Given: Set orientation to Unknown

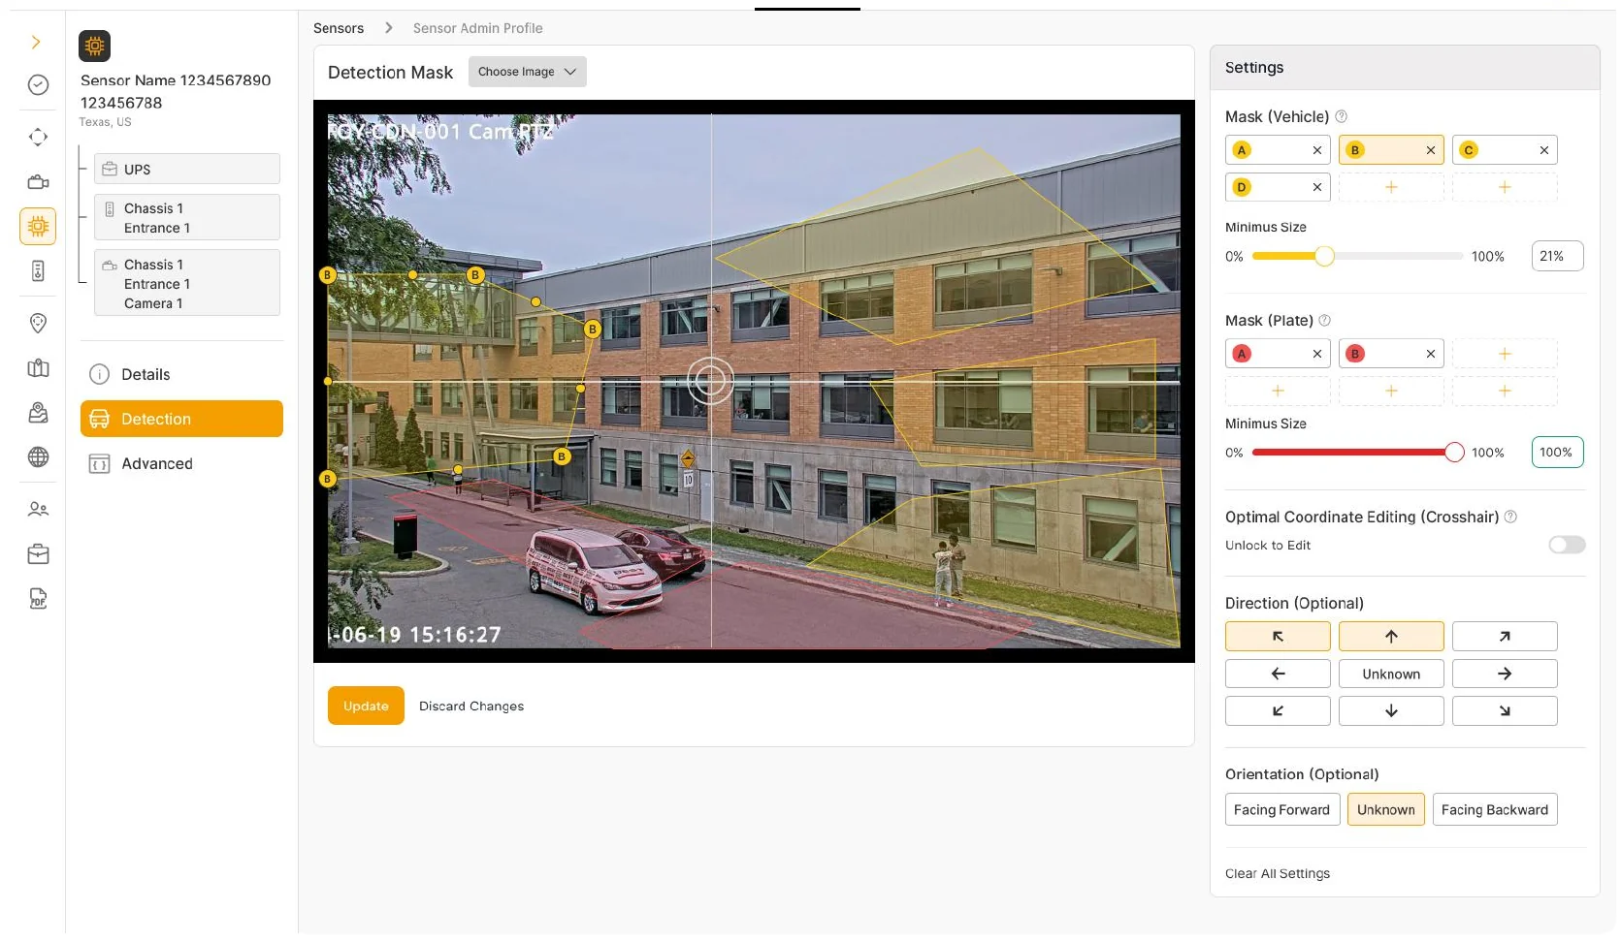Looking at the screenshot, I should (x=1386, y=809).
